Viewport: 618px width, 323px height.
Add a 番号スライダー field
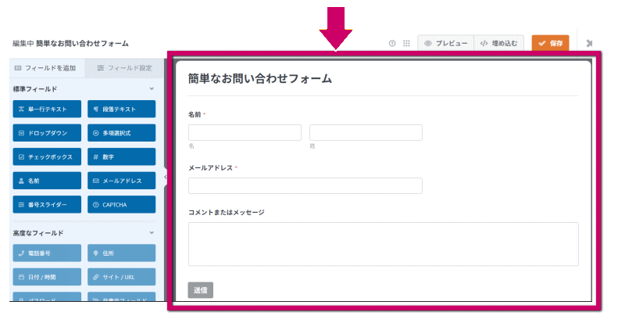pos(46,205)
